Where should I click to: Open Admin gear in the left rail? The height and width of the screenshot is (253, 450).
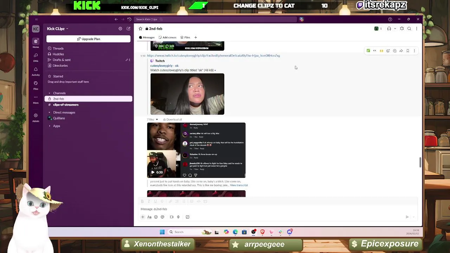pyautogui.click(x=36, y=117)
